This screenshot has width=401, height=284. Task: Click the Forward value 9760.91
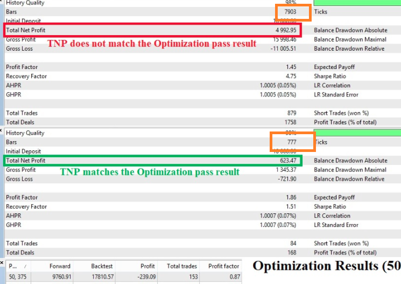[x=61, y=276]
